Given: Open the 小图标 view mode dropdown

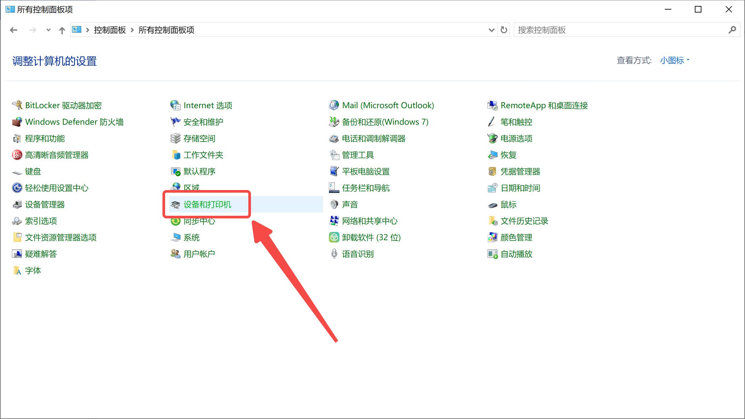Looking at the screenshot, I should (674, 60).
